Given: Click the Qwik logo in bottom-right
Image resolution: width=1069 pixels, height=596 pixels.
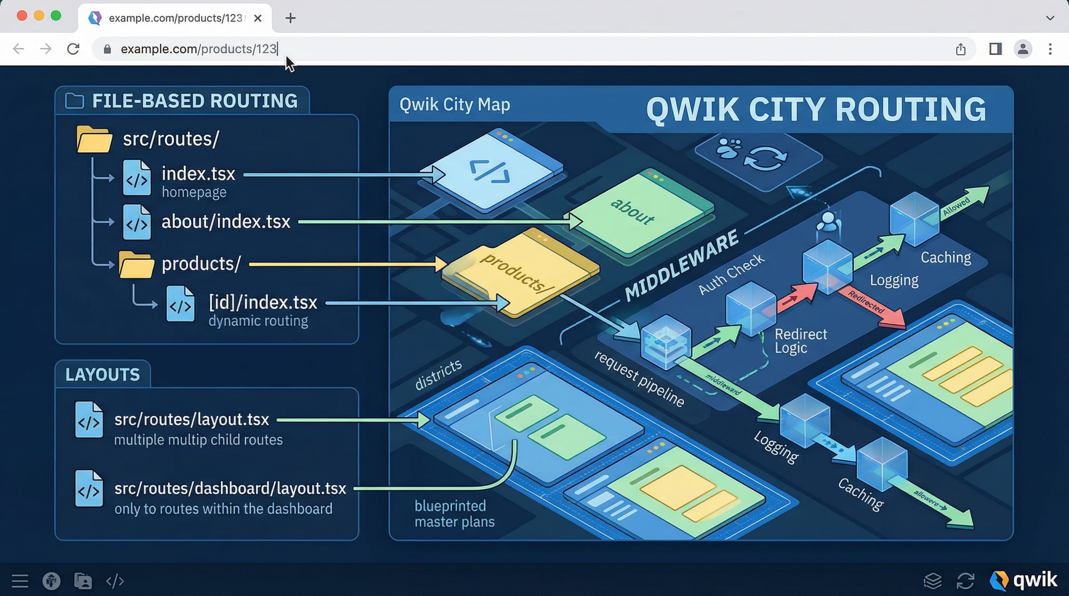Looking at the screenshot, I should coord(1023,580).
